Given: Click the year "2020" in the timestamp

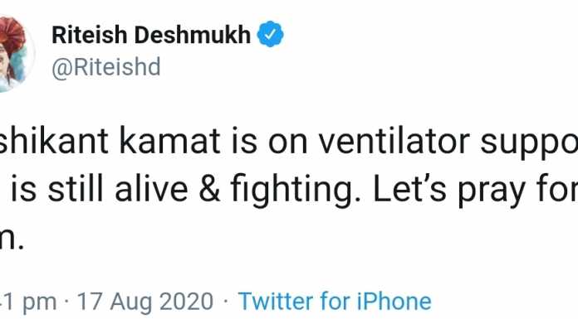Looking at the screenshot, I should point(187,302).
